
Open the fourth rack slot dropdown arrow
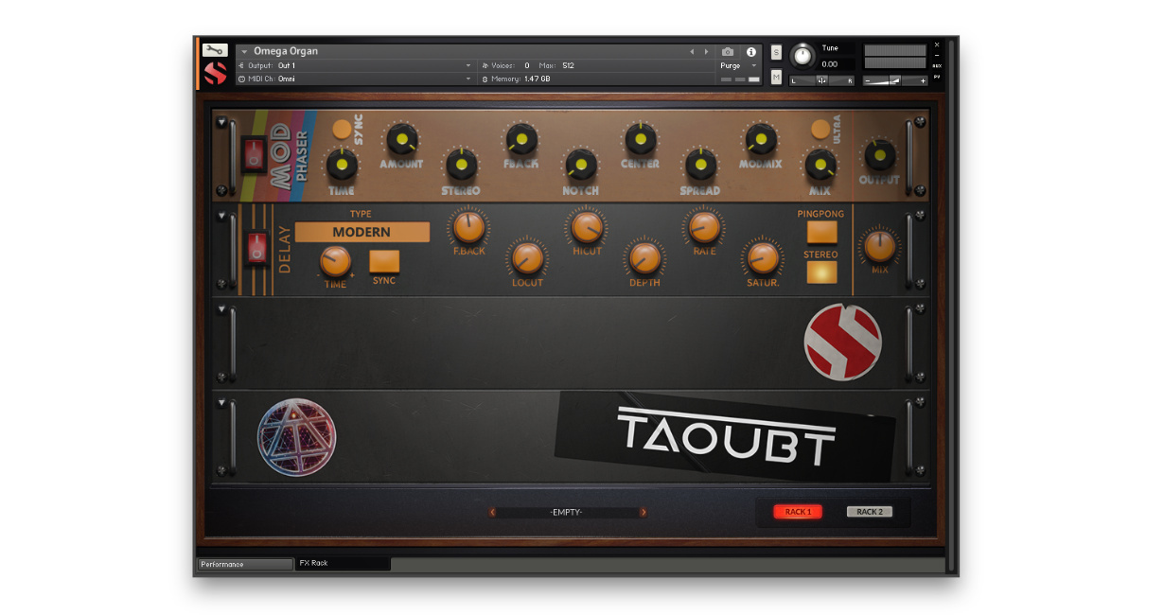click(221, 403)
